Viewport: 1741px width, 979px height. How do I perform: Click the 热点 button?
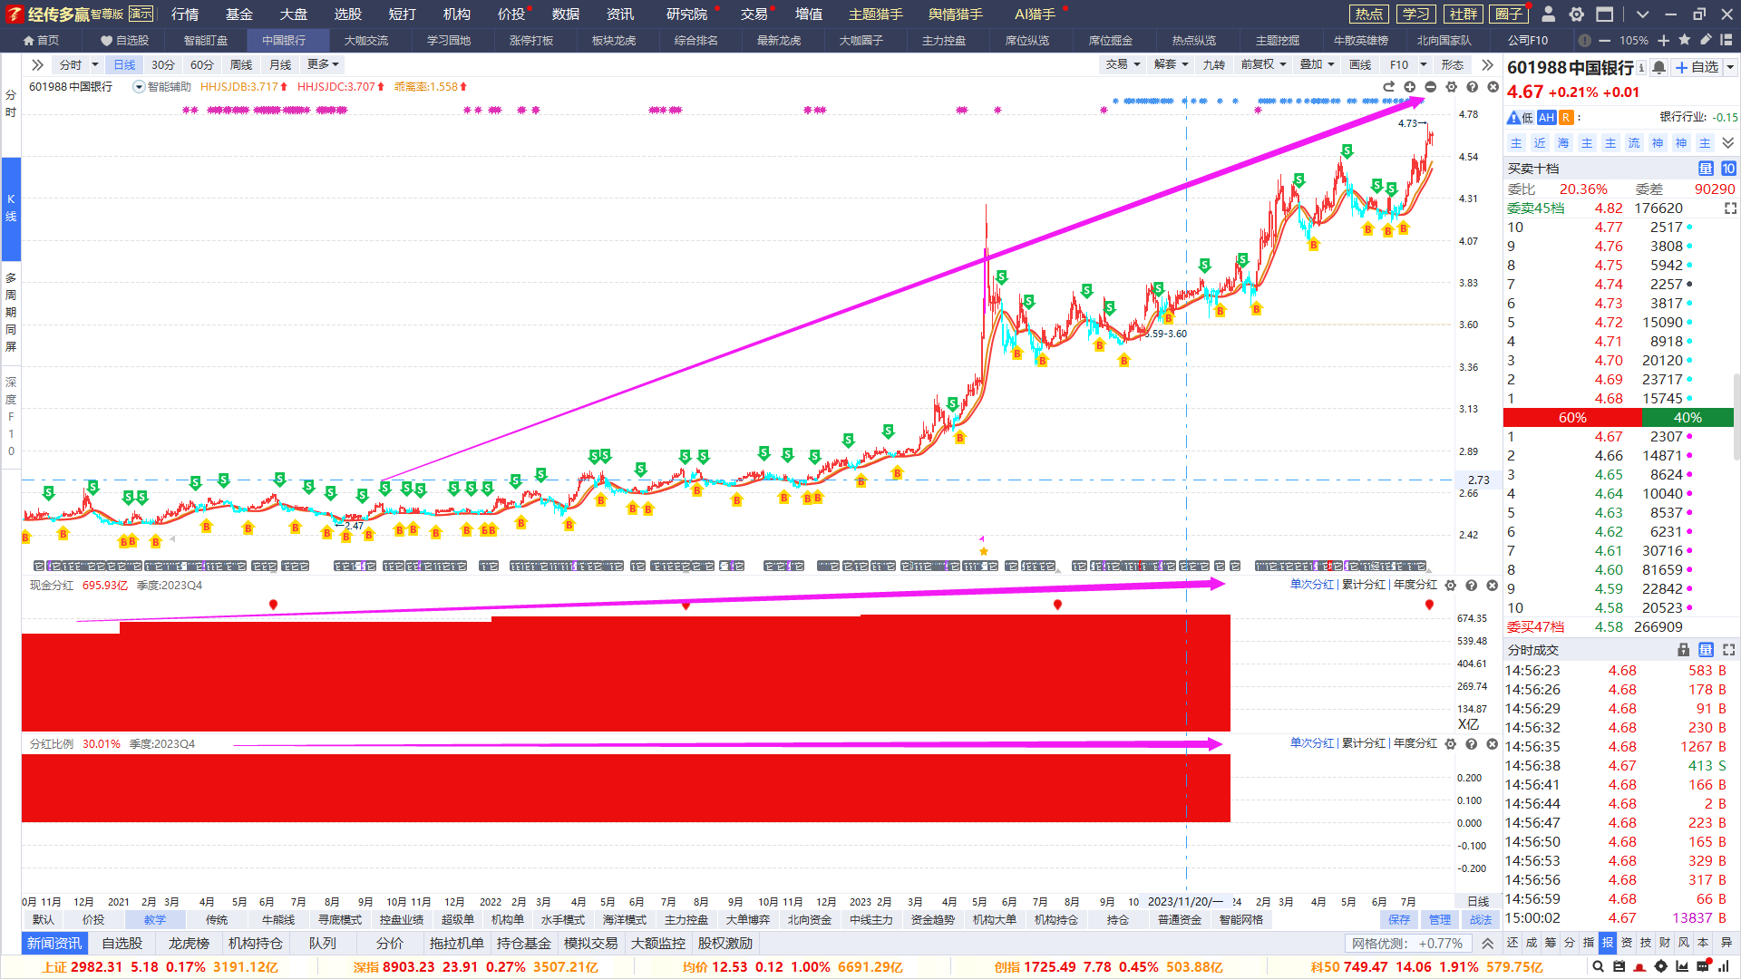[1369, 15]
